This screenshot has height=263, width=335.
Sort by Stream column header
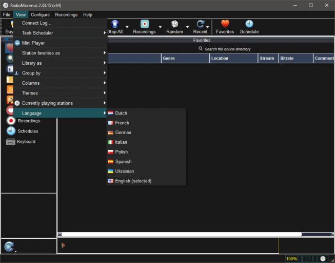click(268, 58)
